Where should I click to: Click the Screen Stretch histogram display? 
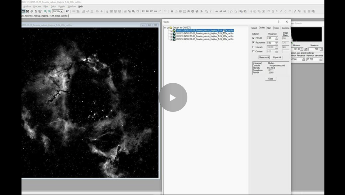[307, 35]
